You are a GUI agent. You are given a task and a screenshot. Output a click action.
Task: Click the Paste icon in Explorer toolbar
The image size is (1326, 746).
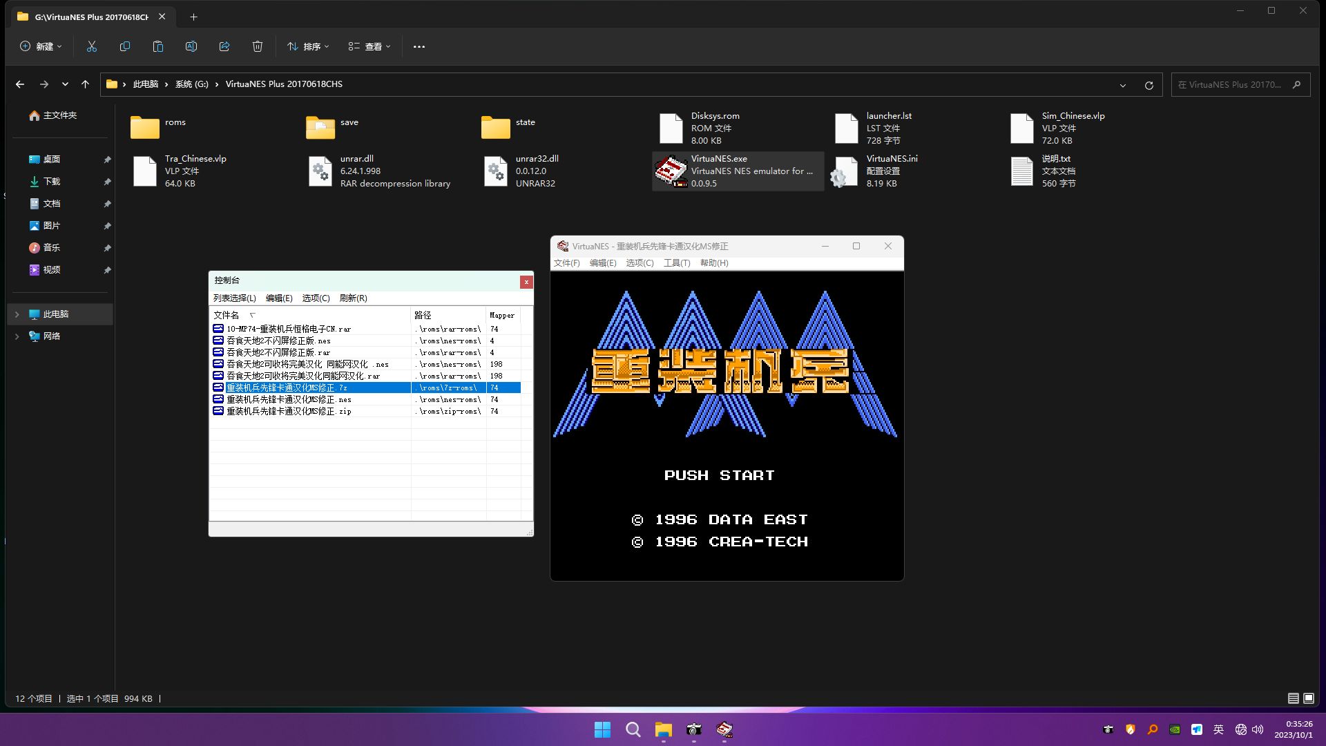click(x=158, y=46)
